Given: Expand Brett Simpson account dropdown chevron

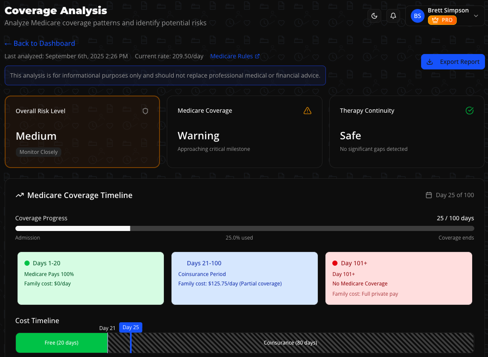Looking at the screenshot, I should coord(476,16).
